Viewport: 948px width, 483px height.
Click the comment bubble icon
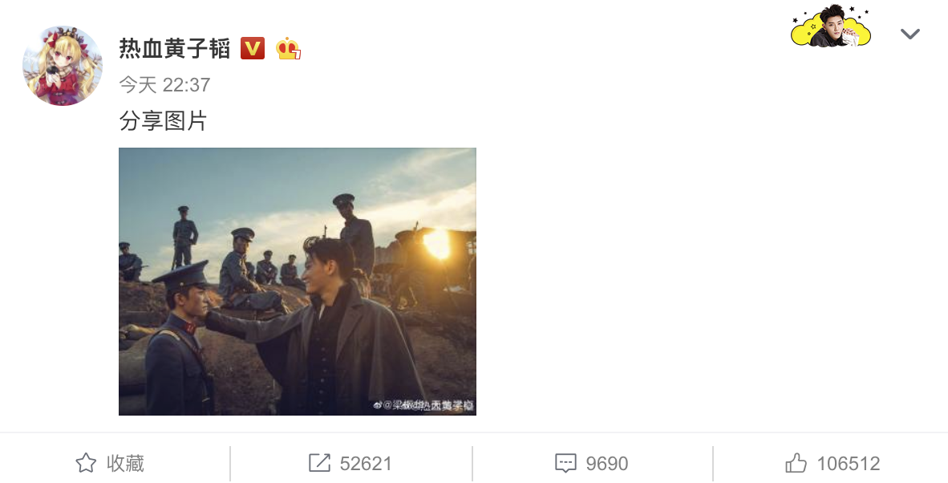point(565,463)
